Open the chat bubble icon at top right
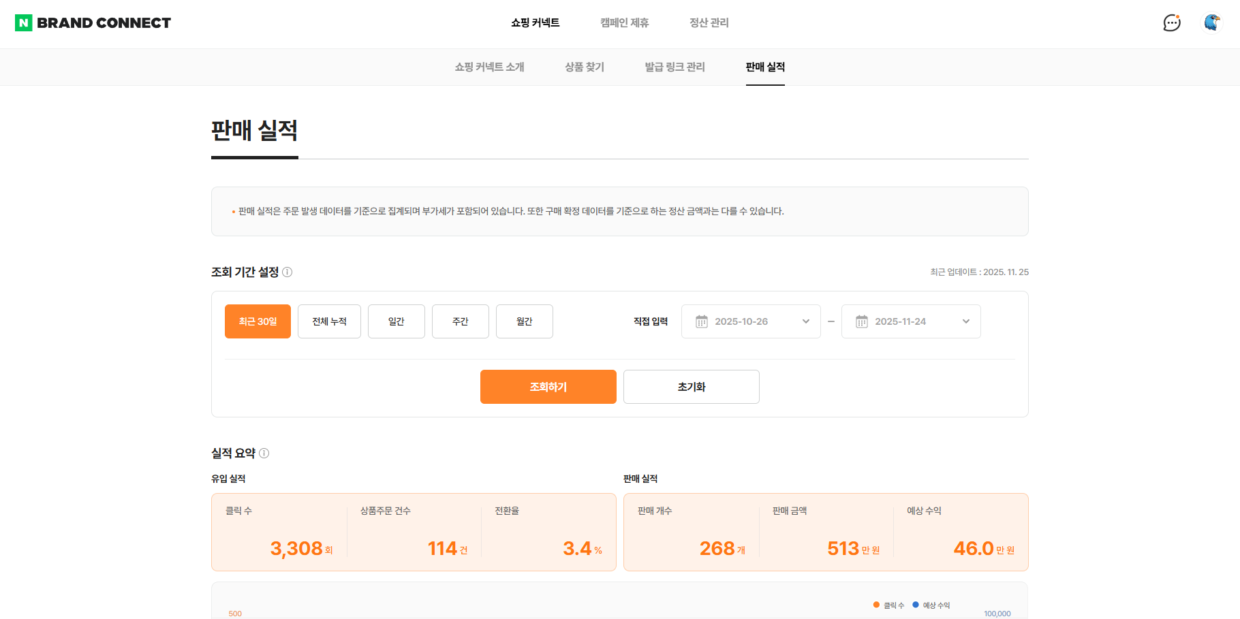 (x=1172, y=22)
